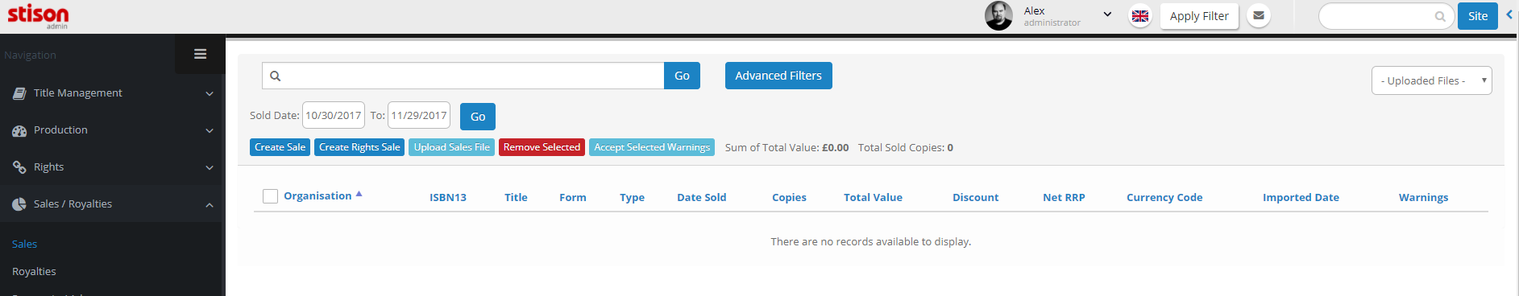Click the hamburger menu icon in navigation
The height and width of the screenshot is (296, 1519).
point(200,54)
